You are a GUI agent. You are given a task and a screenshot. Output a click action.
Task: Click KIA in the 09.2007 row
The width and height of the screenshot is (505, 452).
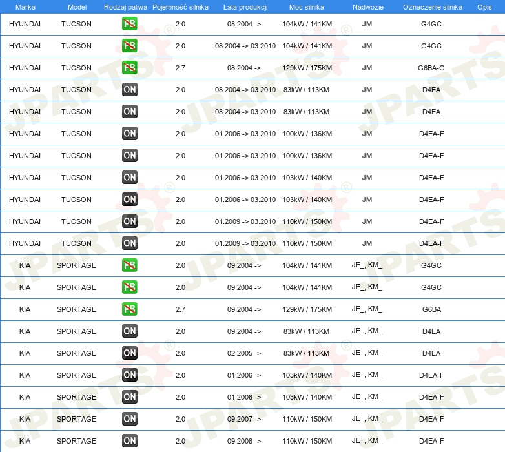pyautogui.click(x=25, y=419)
